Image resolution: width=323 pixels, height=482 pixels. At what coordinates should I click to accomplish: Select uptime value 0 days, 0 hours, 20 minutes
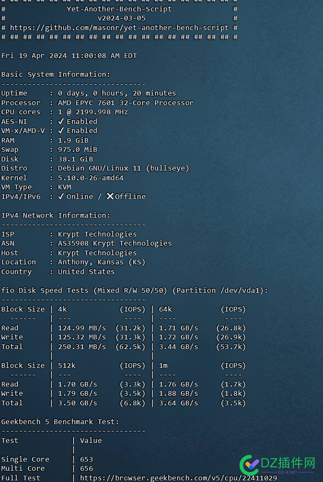pyautogui.click(x=117, y=93)
